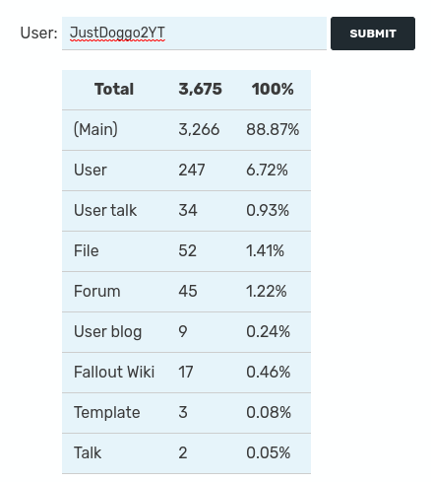Click the 100% header cell
The width and height of the screenshot is (431, 482).
point(273,90)
